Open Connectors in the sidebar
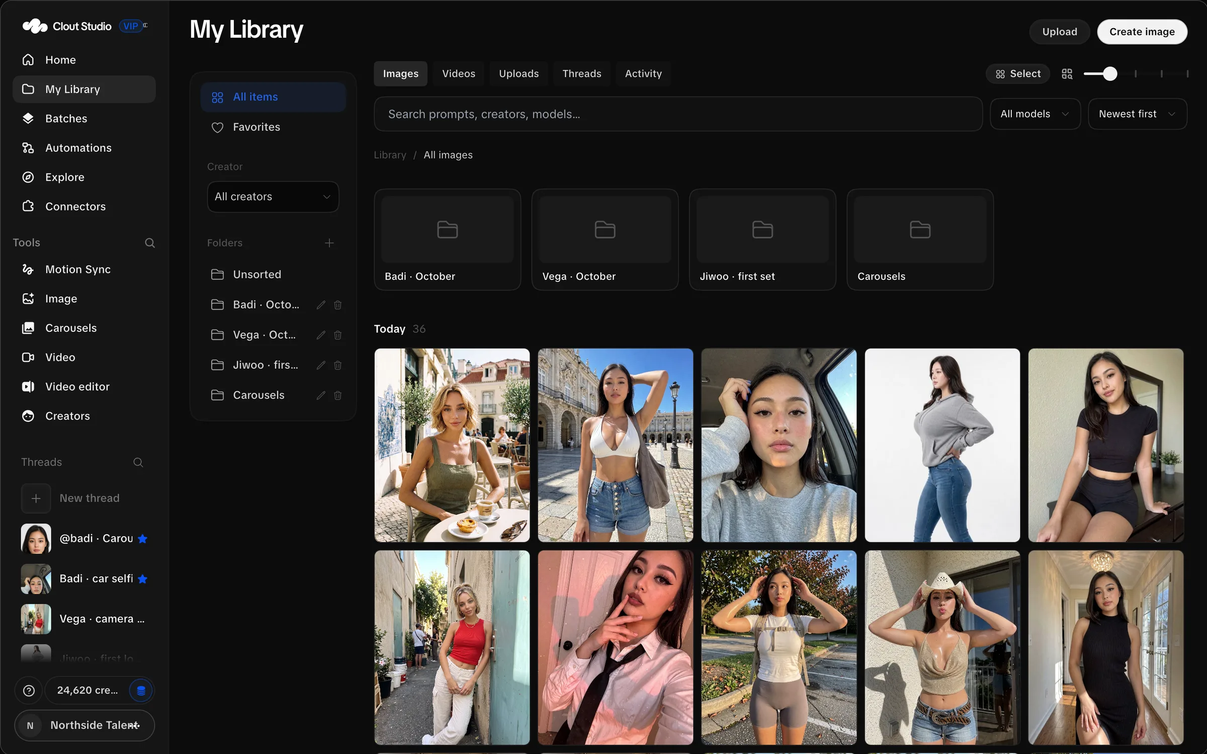The width and height of the screenshot is (1207, 754). pos(84,207)
